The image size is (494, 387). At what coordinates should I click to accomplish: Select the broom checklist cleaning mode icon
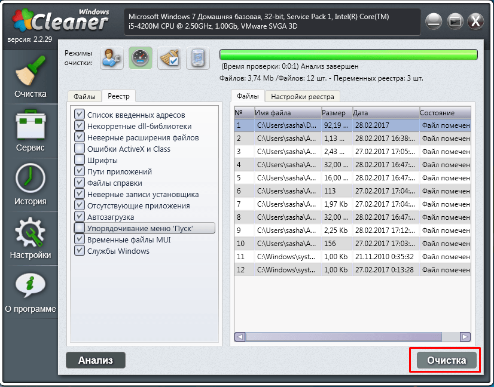coord(169,58)
